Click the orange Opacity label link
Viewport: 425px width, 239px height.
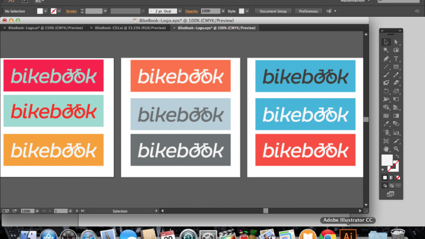192,11
